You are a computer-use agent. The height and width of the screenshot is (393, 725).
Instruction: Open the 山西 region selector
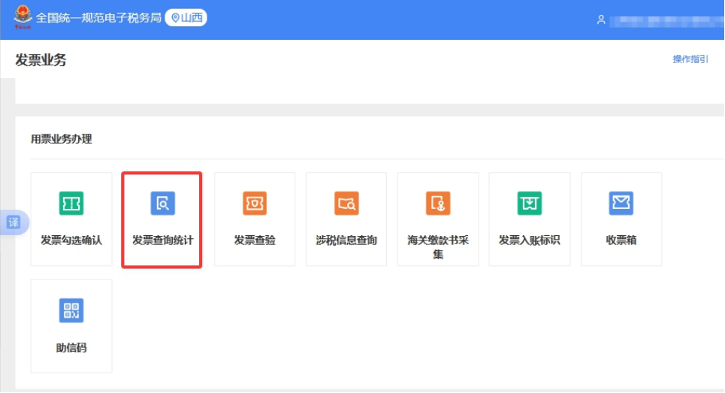click(x=186, y=17)
